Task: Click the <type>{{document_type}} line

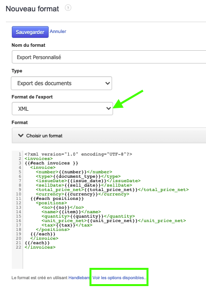Action: [x=78, y=176]
